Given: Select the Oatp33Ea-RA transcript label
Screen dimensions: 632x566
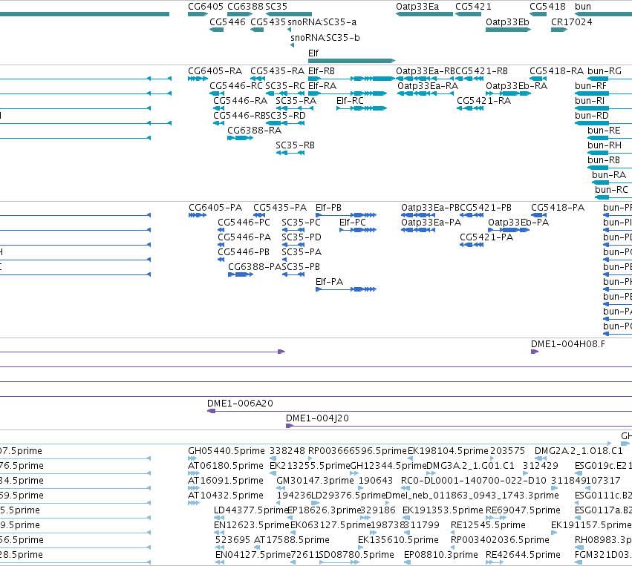Looking at the screenshot, I should coord(428,86).
